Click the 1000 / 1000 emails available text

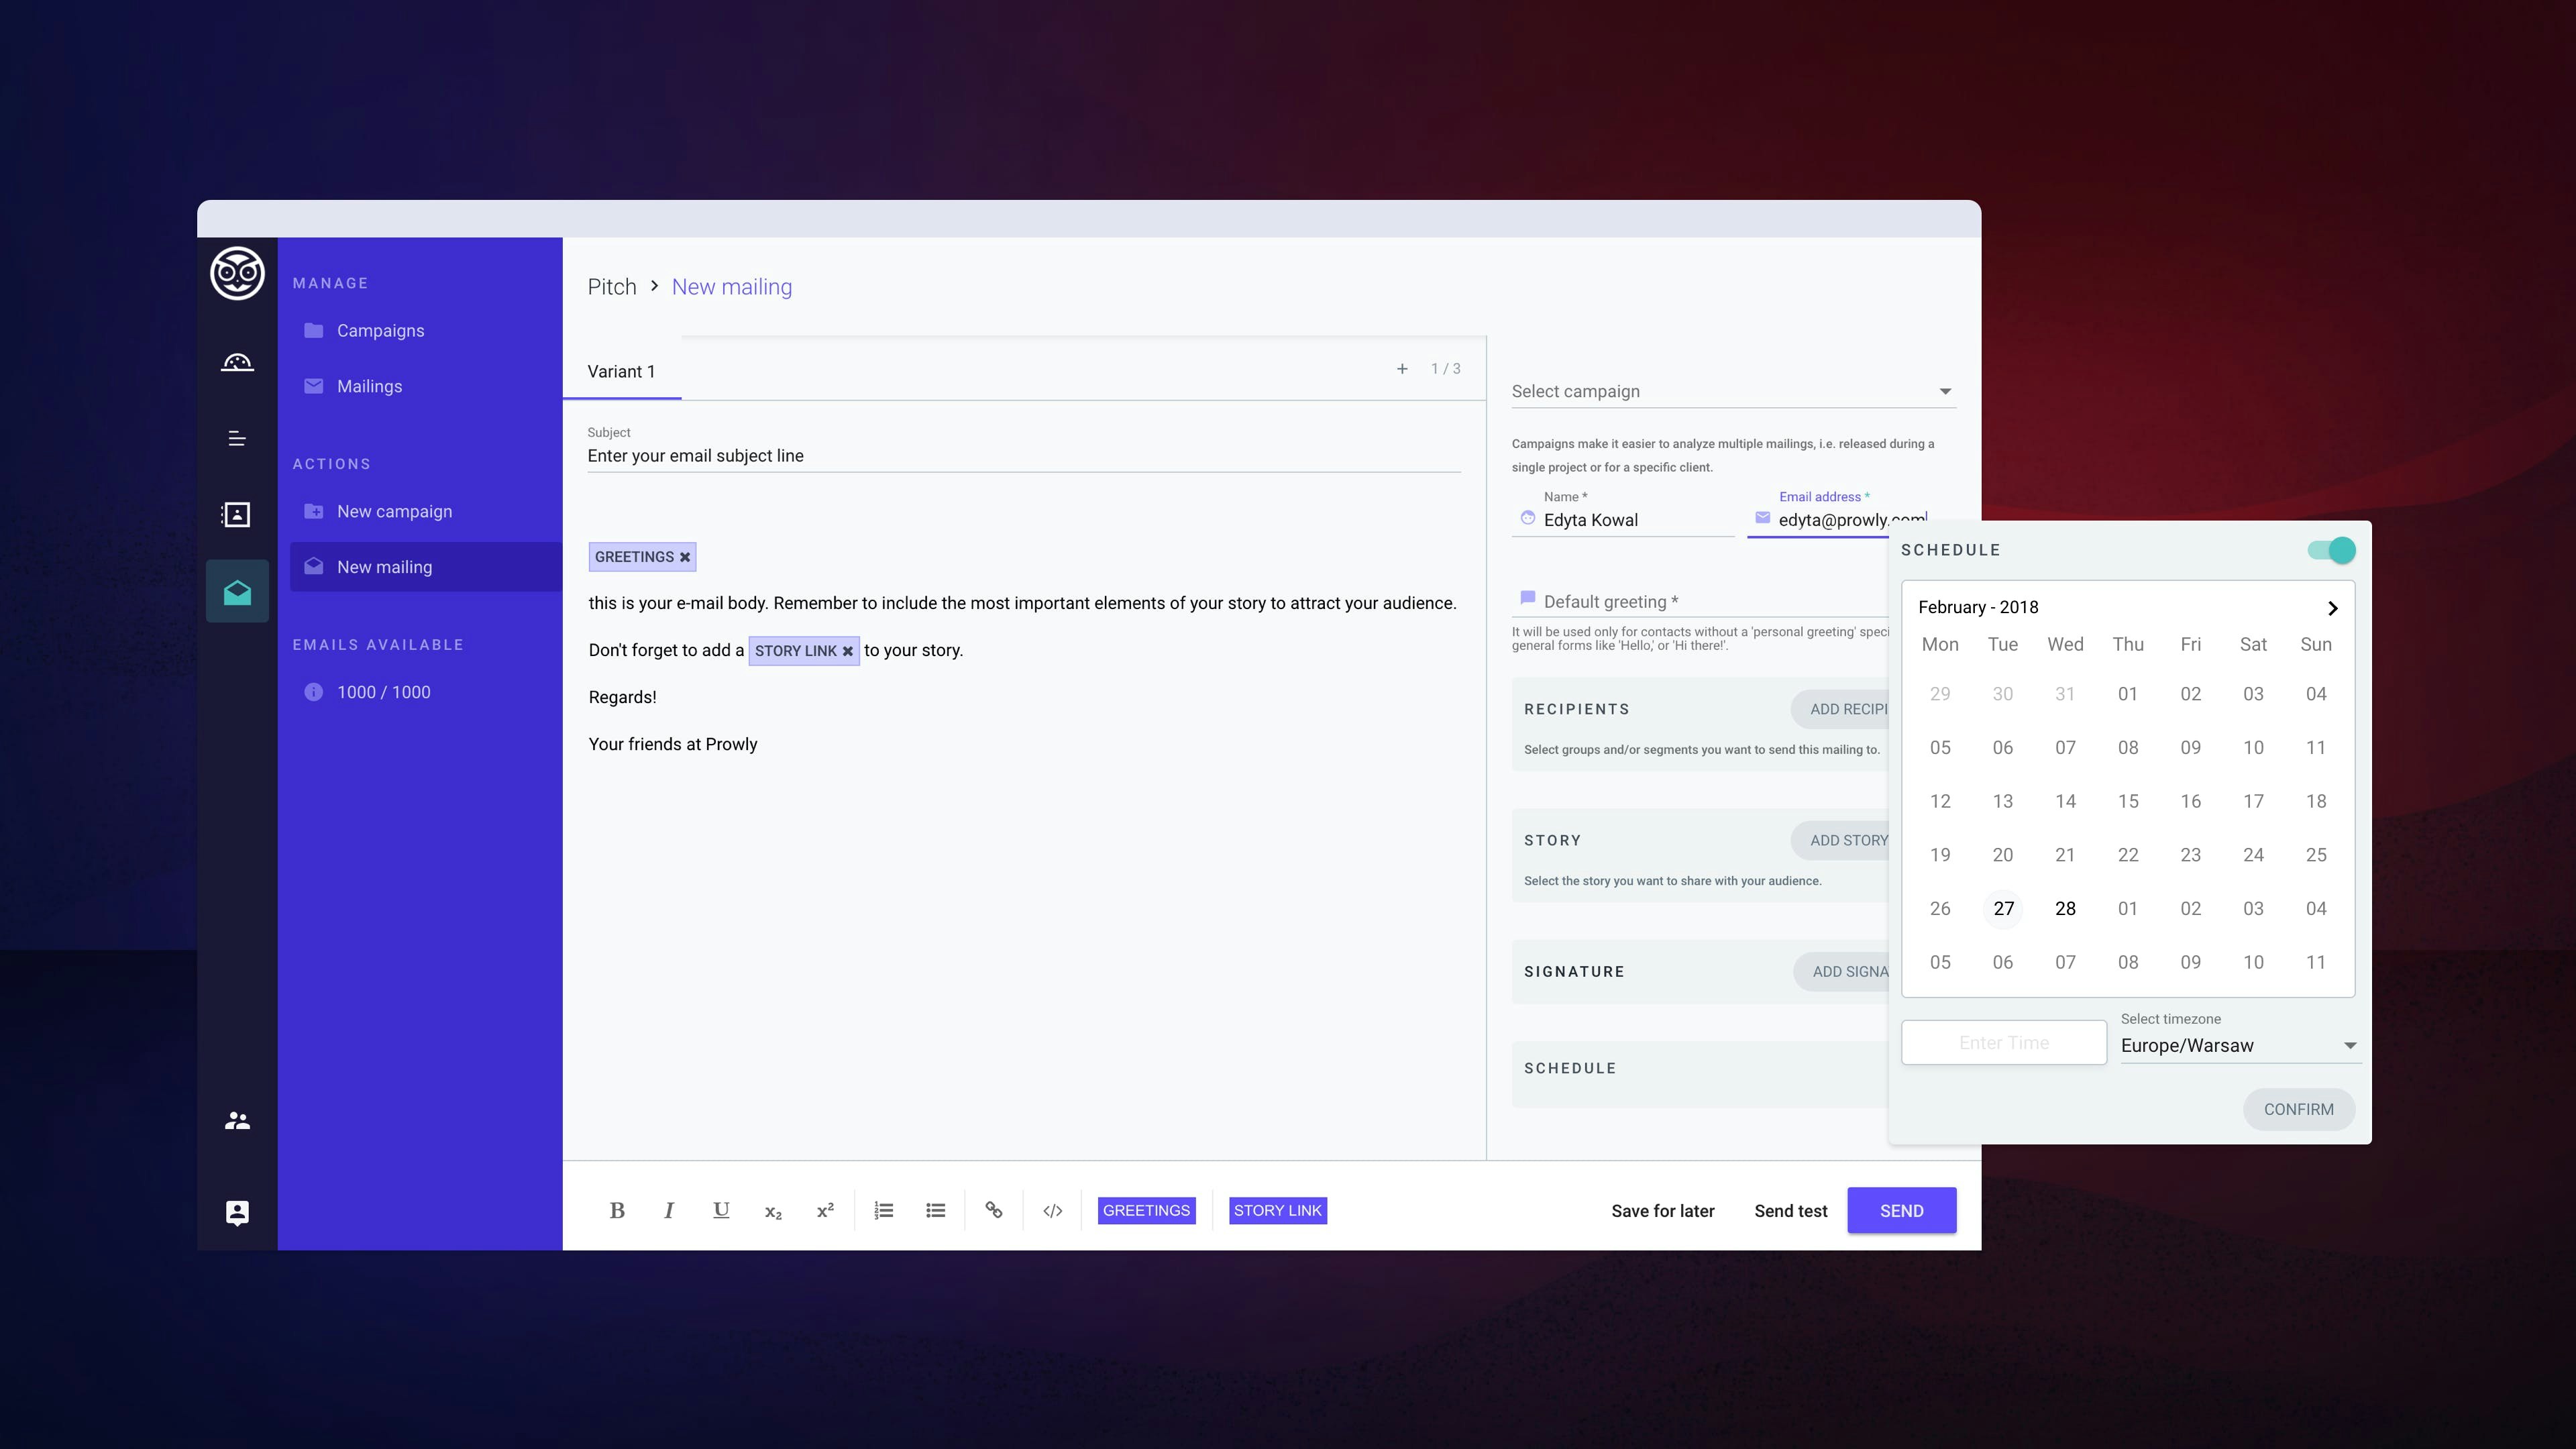pos(384,692)
